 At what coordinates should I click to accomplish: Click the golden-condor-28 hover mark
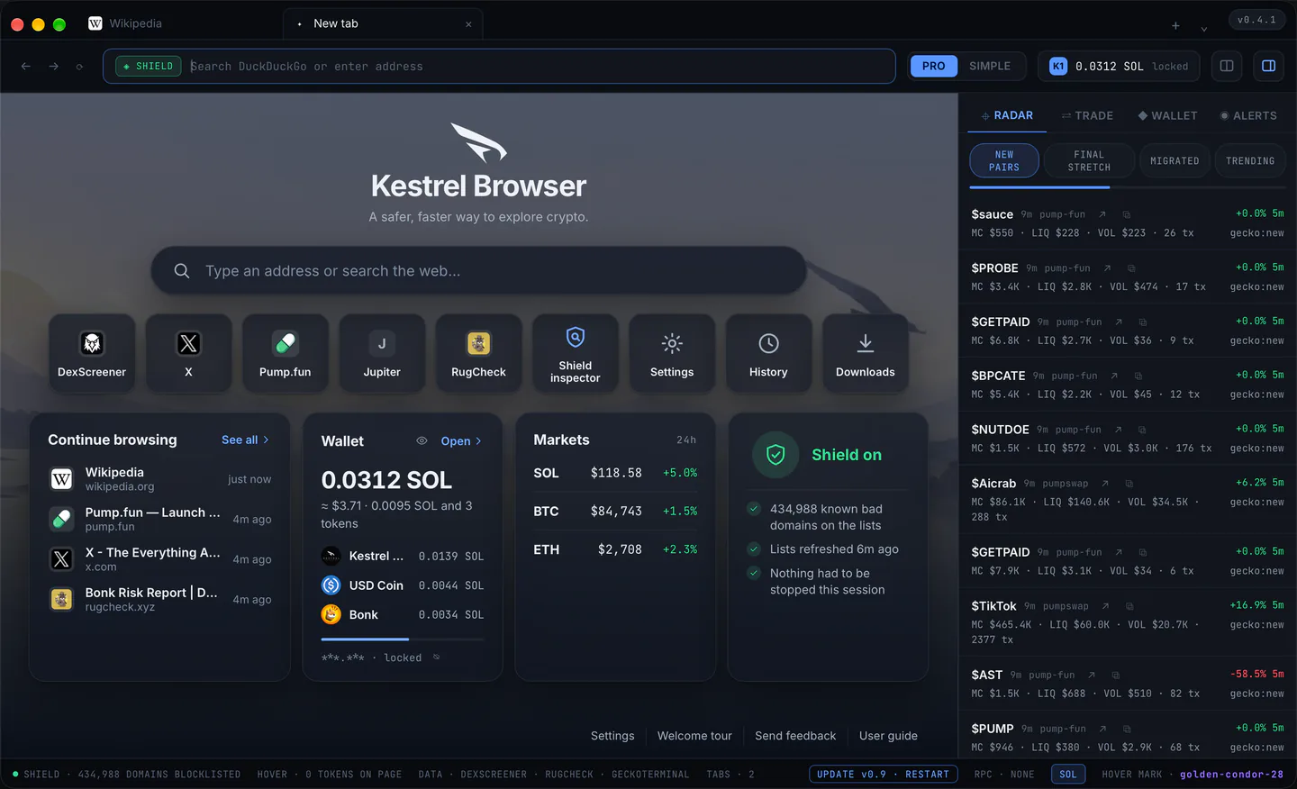(x=1231, y=775)
